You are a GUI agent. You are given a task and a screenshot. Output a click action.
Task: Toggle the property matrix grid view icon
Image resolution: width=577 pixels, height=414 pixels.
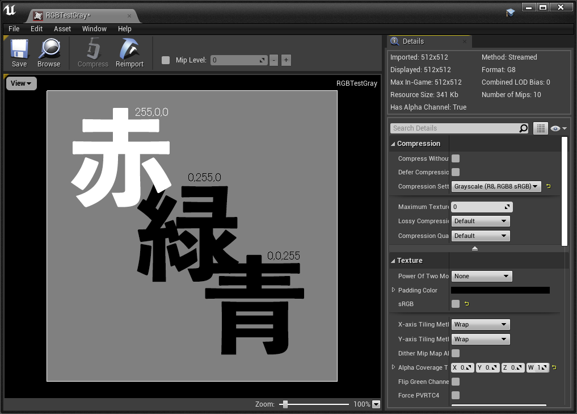pos(541,128)
